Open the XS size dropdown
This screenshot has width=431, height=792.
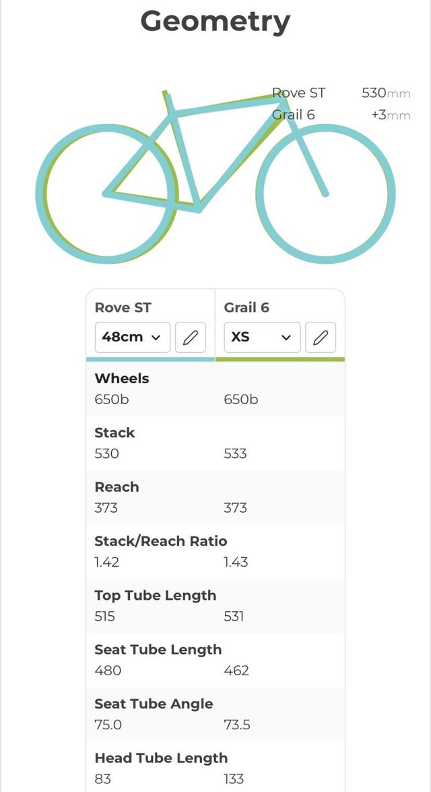[262, 337]
